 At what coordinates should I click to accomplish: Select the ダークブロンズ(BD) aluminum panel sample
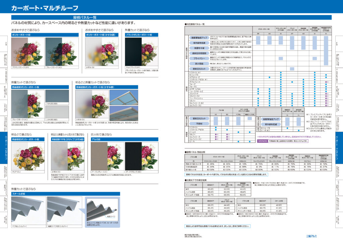pyautogui.click(x=142, y=156)
